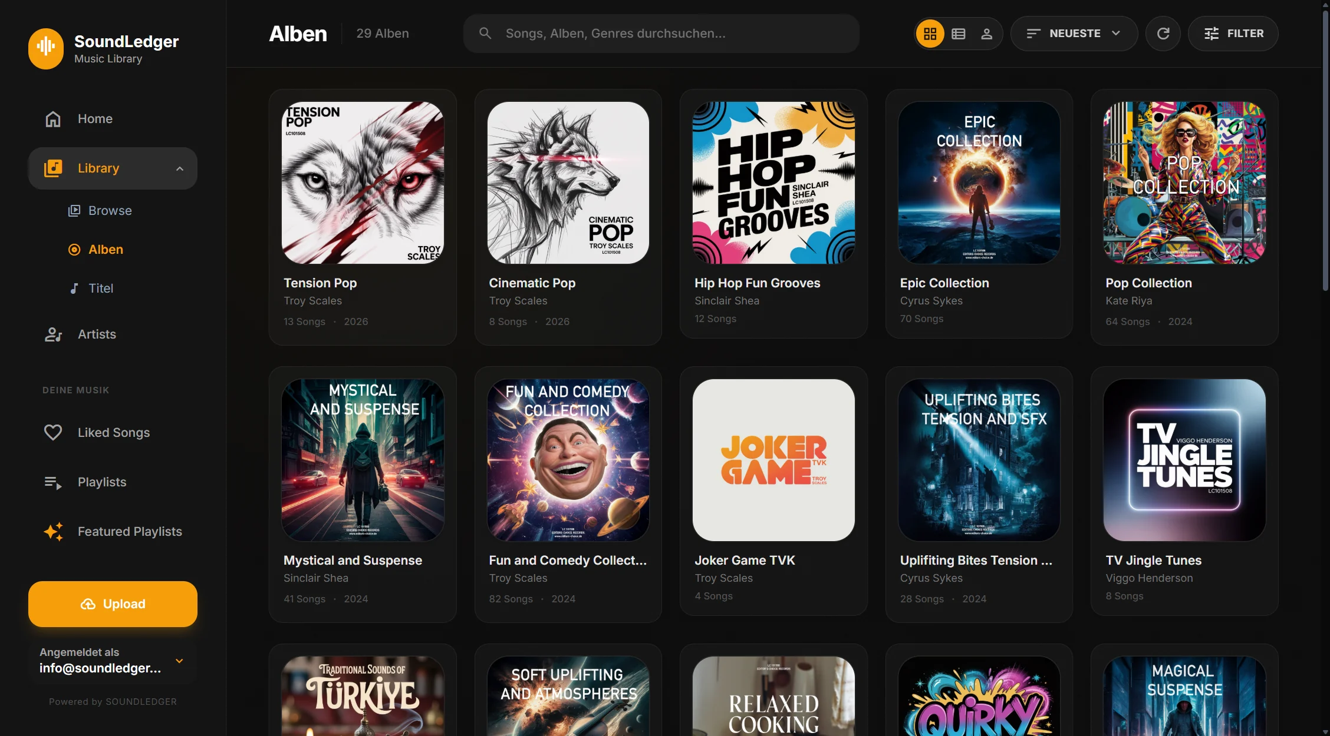Click artist name Kate Riya

[1129, 301]
